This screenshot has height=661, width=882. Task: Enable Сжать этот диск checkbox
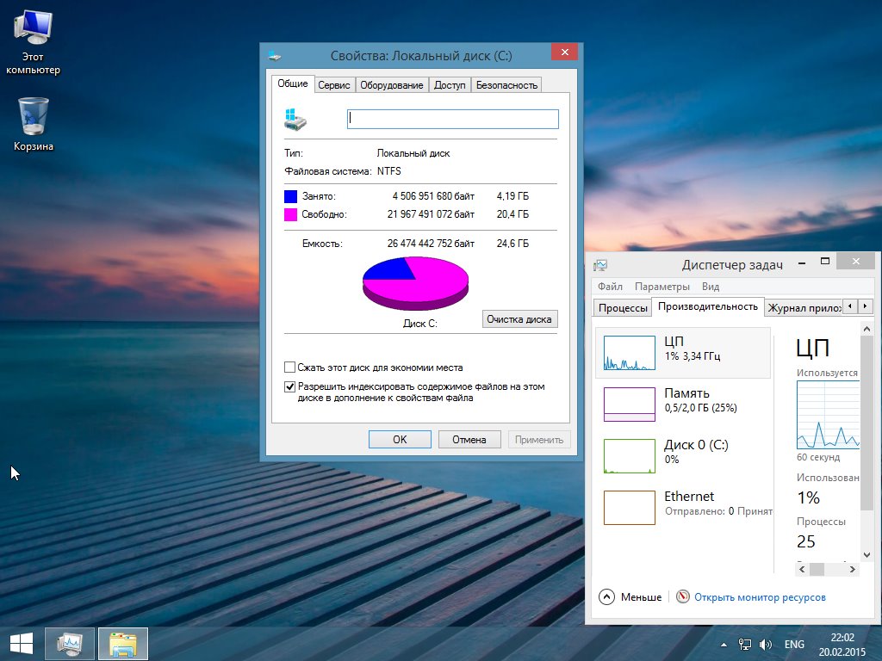[290, 368]
